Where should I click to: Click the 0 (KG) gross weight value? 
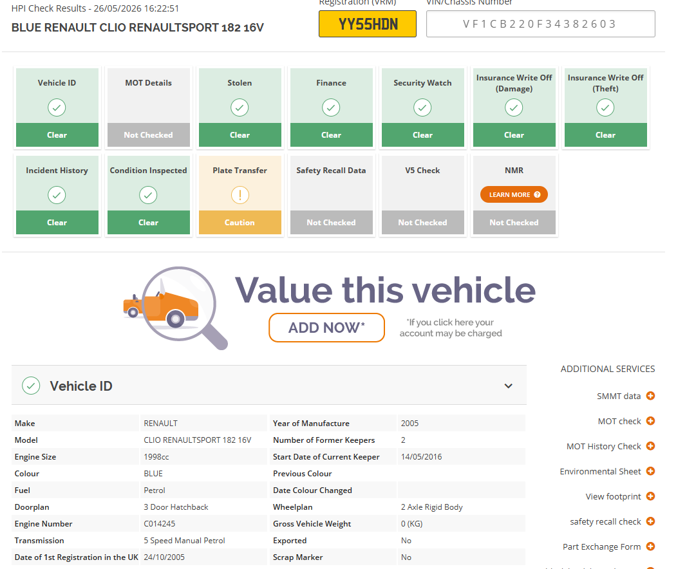[x=412, y=524]
